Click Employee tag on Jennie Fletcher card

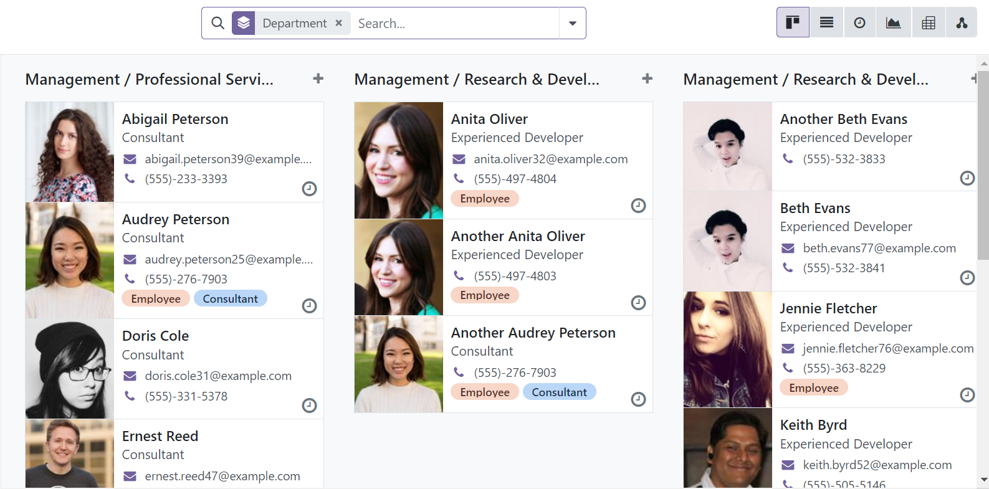click(x=813, y=388)
